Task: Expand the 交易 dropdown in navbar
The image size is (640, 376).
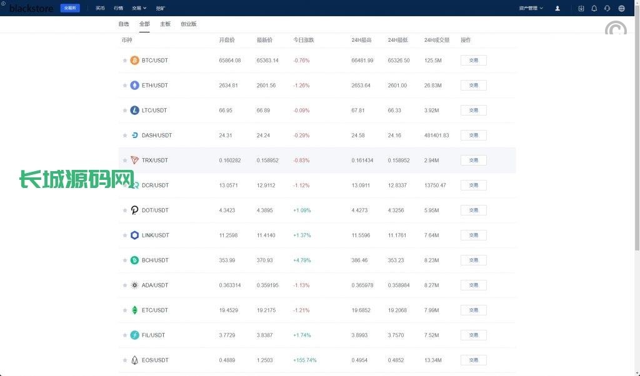Action: (139, 9)
